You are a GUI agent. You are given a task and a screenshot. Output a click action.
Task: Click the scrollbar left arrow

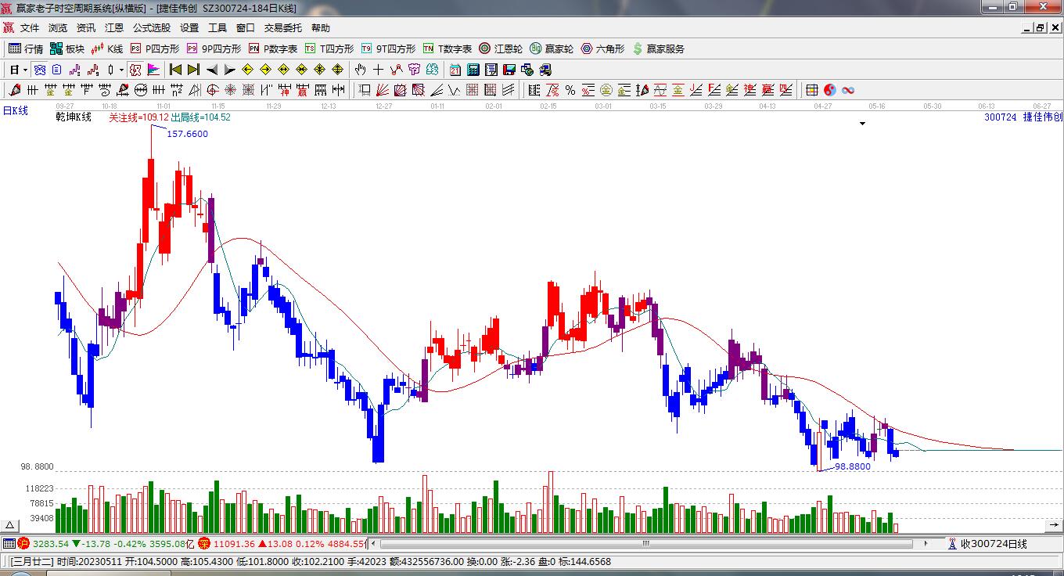[x=372, y=543]
